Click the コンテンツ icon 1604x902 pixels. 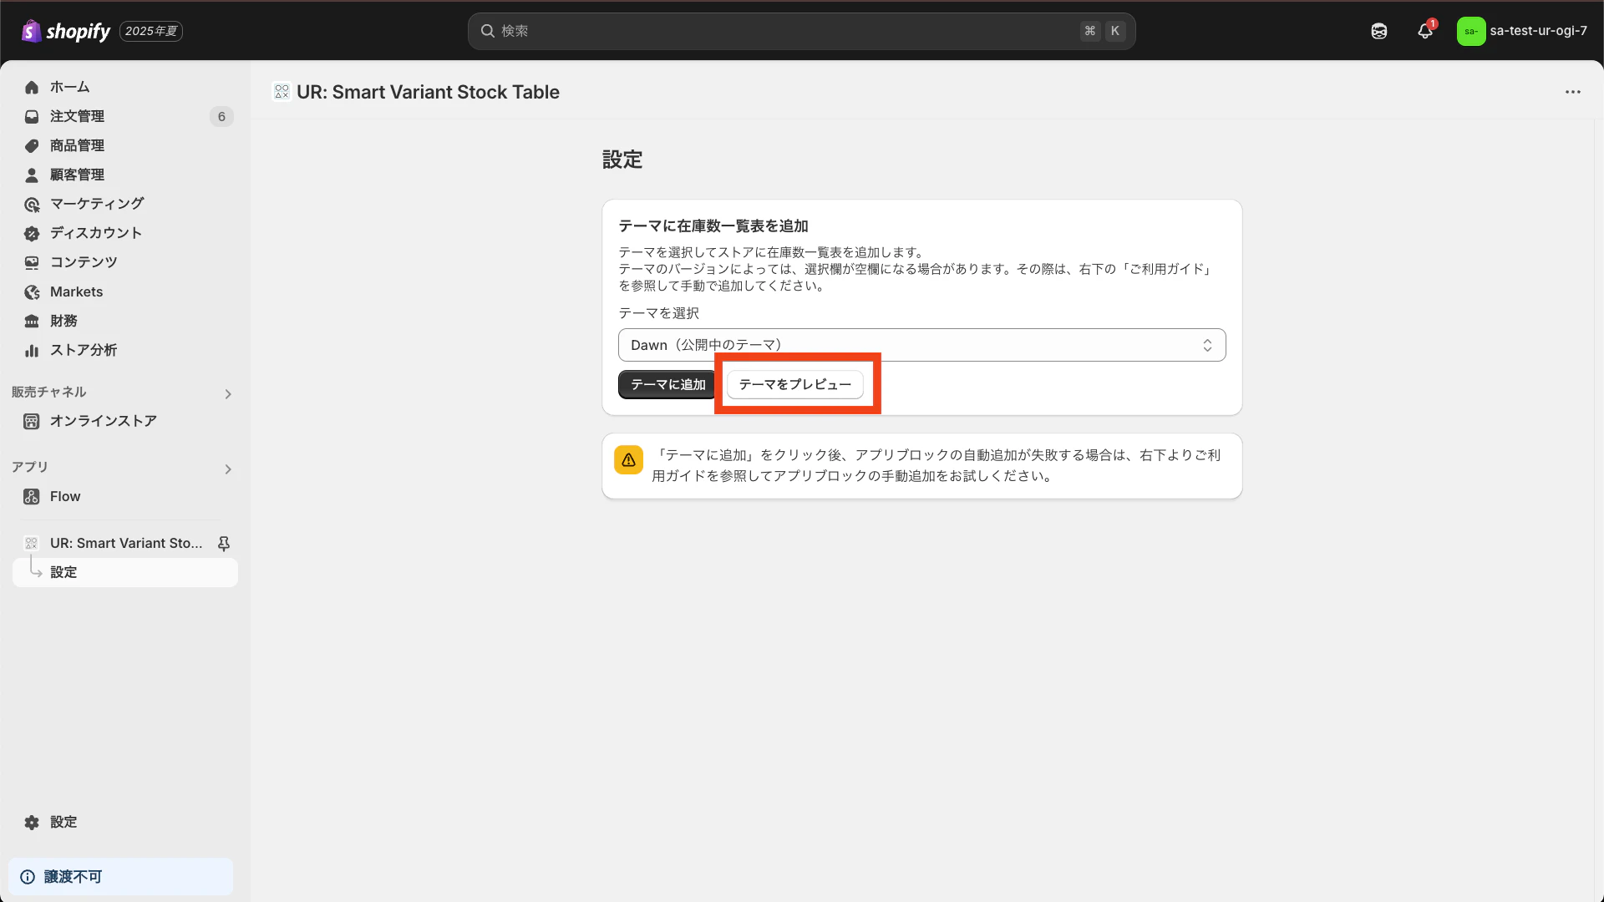(32, 262)
